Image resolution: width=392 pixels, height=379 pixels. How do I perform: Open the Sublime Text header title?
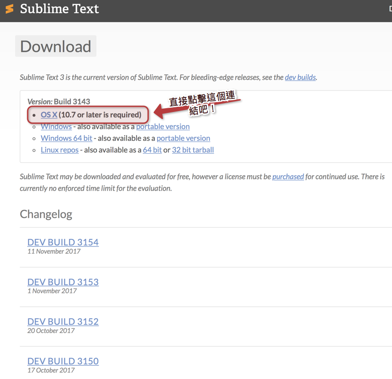click(60, 9)
